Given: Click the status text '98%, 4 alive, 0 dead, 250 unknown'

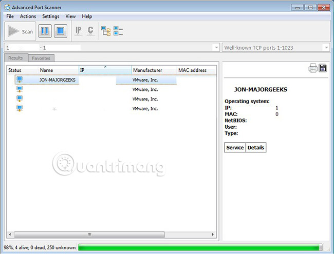Looking at the screenshot, I should (40, 248).
